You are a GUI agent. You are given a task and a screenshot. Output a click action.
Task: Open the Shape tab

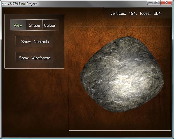point(34,25)
